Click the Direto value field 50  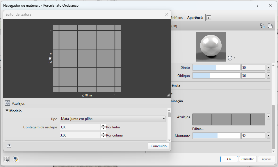[253, 67]
